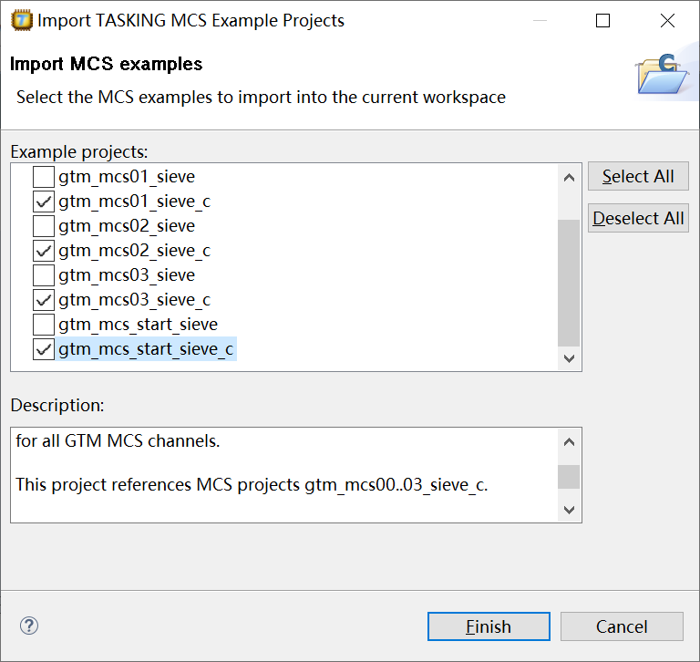Click Description box scroll up arrow
Image resolution: width=700 pixels, height=662 pixels.
point(569,443)
